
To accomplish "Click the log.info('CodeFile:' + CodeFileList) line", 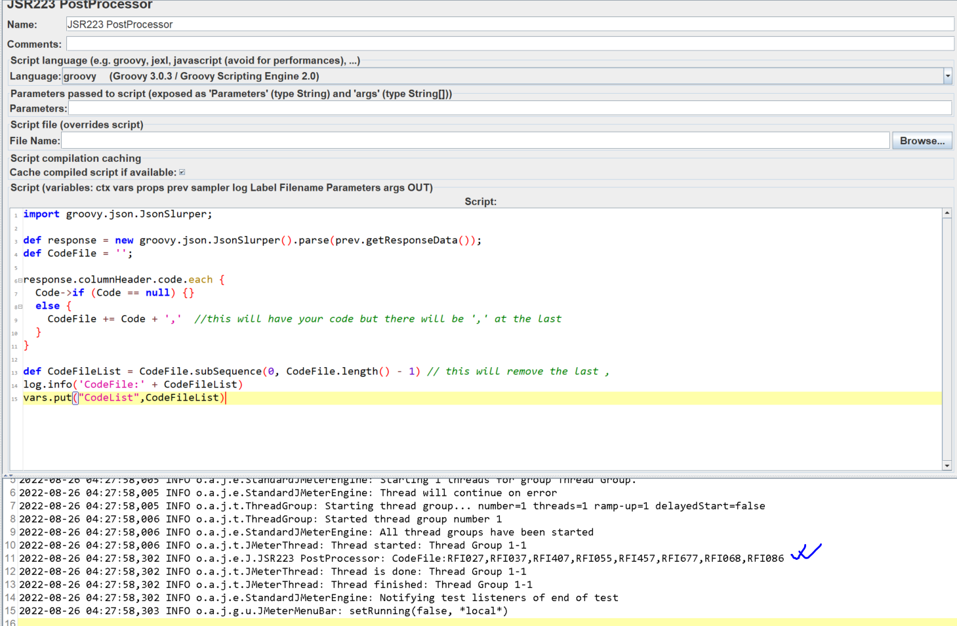I will pos(133,385).
